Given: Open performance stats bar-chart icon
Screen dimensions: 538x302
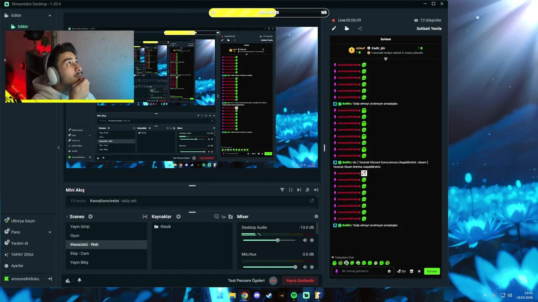Looking at the screenshot, I should tap(68, 281).
